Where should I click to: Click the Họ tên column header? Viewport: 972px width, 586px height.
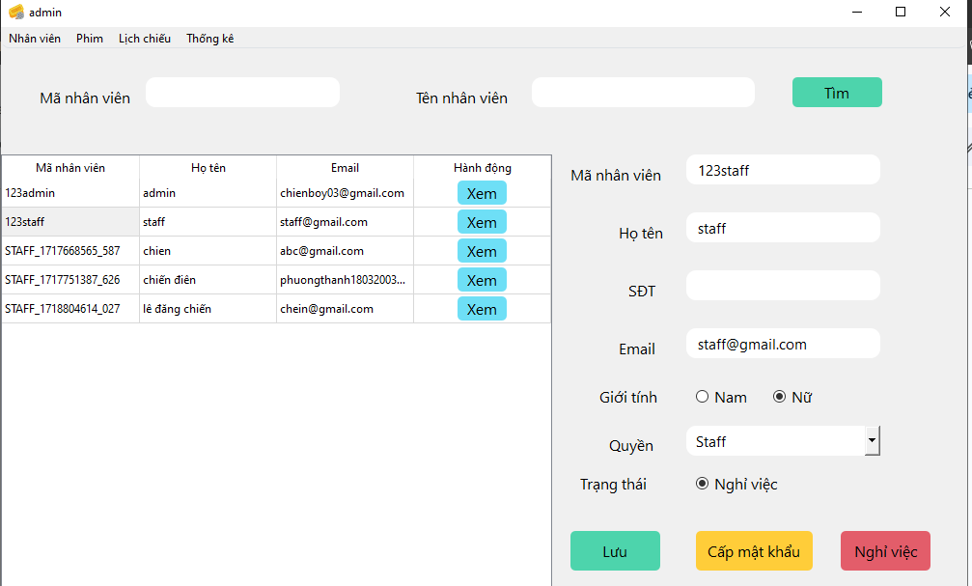point(208,167)
